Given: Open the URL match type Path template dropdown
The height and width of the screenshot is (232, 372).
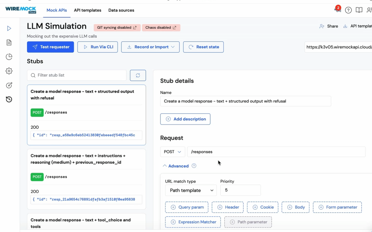Looking at the screenshot, I should 191,190.
